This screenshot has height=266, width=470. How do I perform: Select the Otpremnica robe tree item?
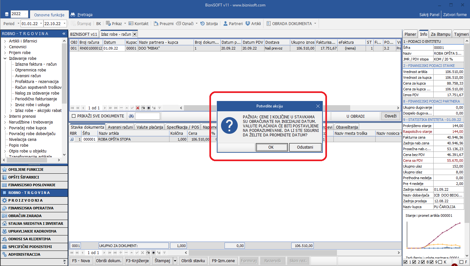(31, 70)
